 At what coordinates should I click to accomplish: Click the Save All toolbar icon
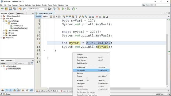click(x=15, y=9)
